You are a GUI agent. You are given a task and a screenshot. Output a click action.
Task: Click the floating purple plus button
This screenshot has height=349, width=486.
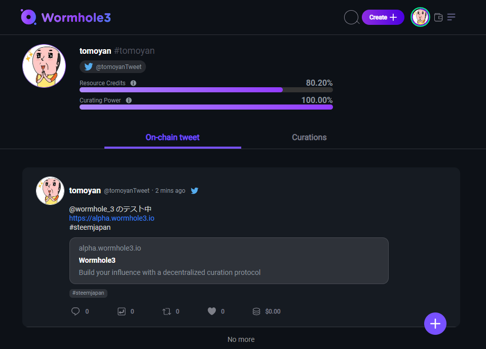(435, 324)
